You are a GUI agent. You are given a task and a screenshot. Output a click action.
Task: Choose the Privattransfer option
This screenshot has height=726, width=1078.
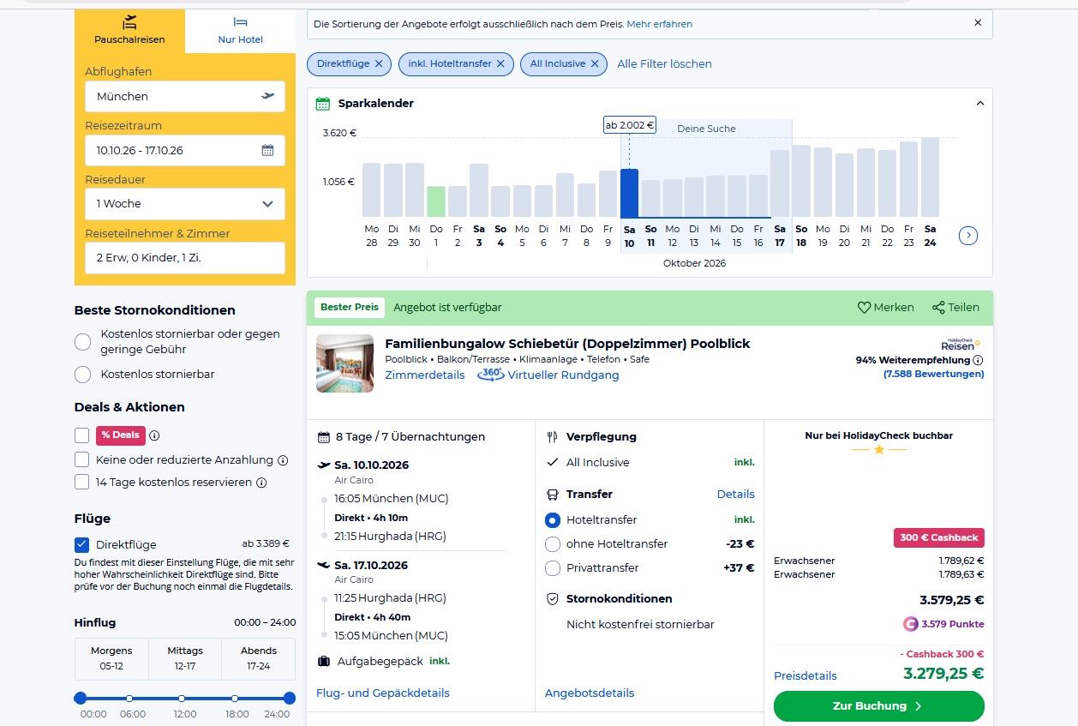(553, 568)
